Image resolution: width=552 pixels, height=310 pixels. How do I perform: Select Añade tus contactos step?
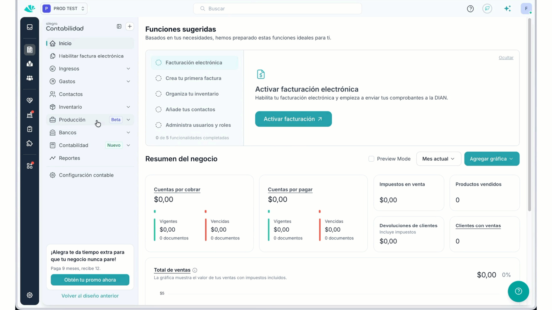pyautogui.click(x=195, y=109)
